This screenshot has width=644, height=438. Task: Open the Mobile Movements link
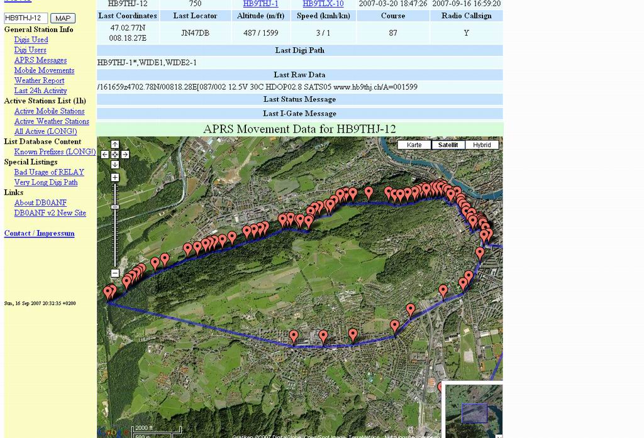[44, 70]
